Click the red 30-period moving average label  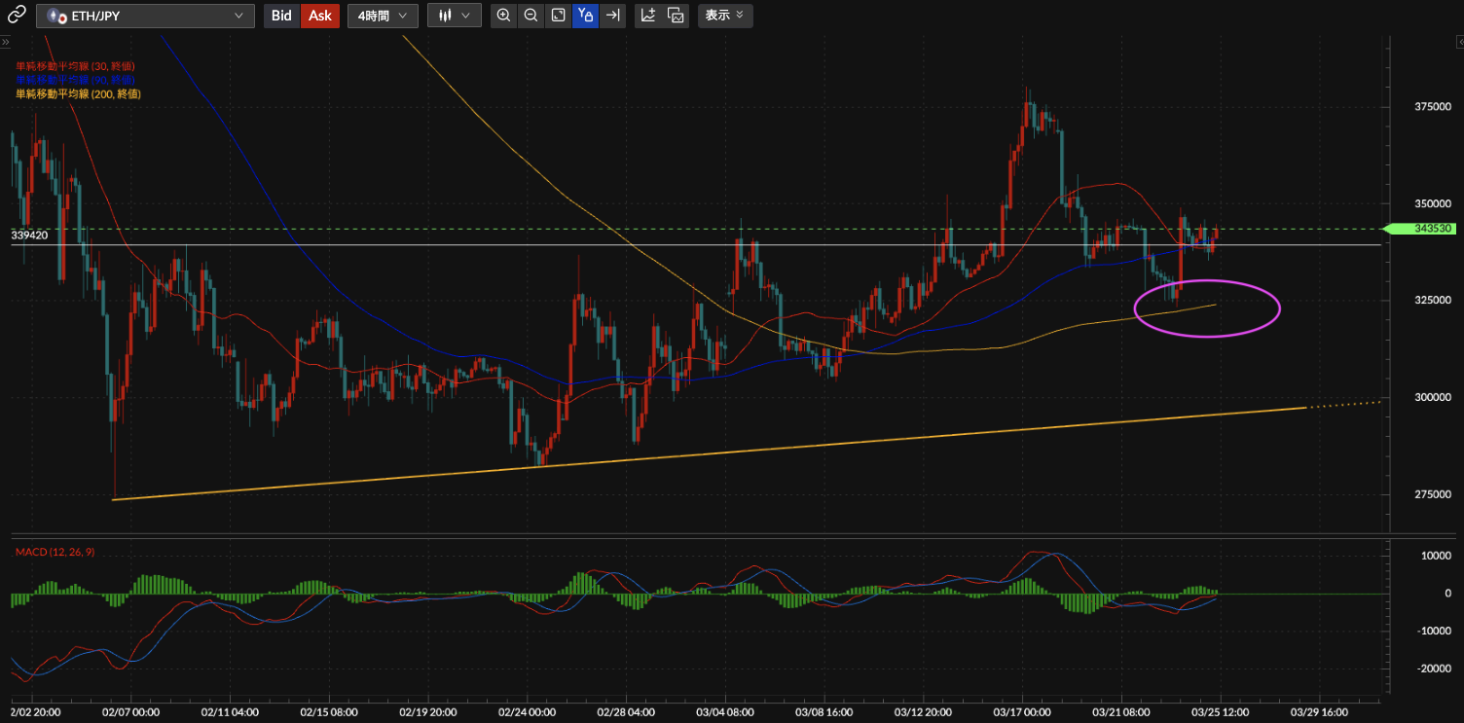coord(75,66)
